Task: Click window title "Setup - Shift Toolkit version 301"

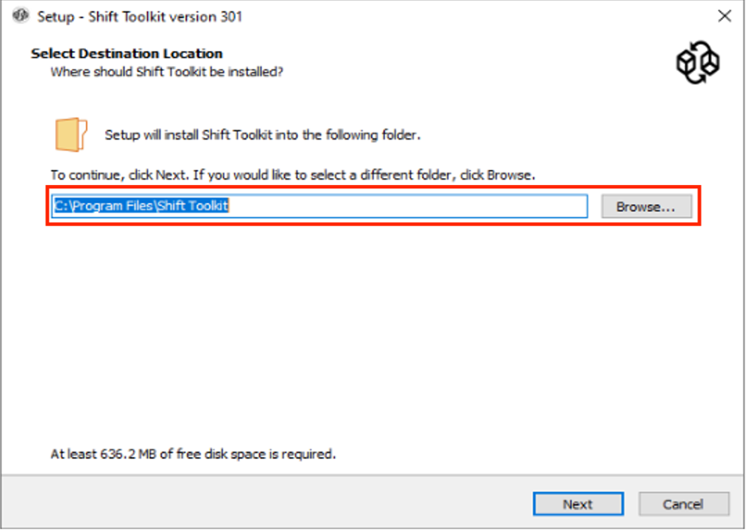Action: pyautogui.click(x=140, y=17)
